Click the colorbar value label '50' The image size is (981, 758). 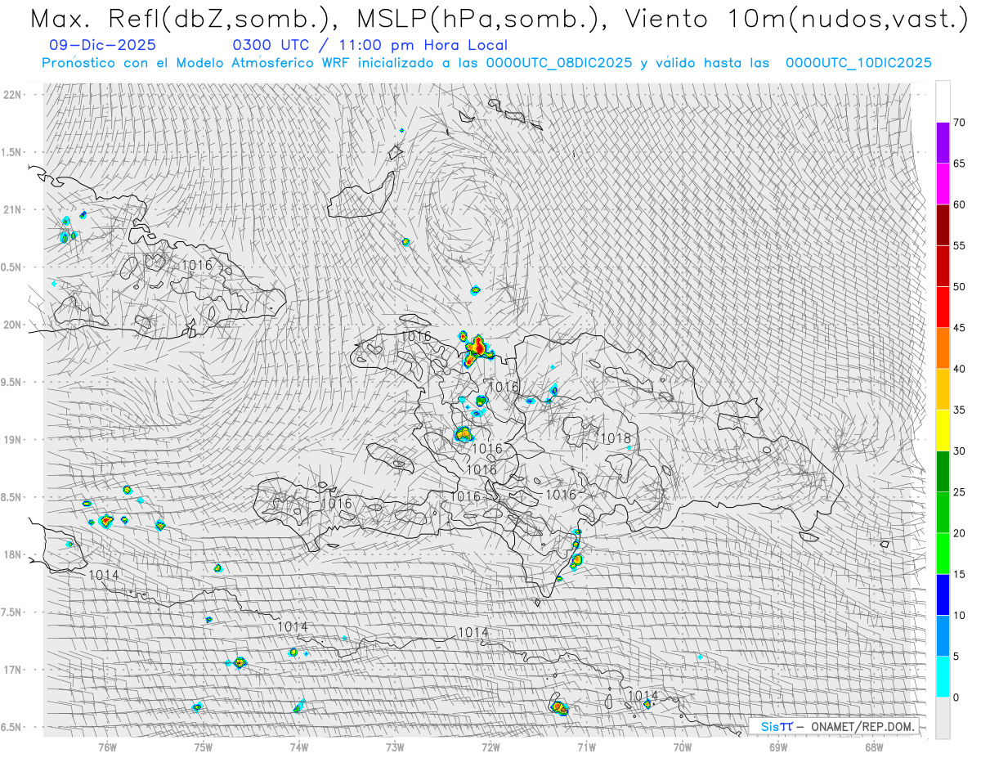click(959, 286)
